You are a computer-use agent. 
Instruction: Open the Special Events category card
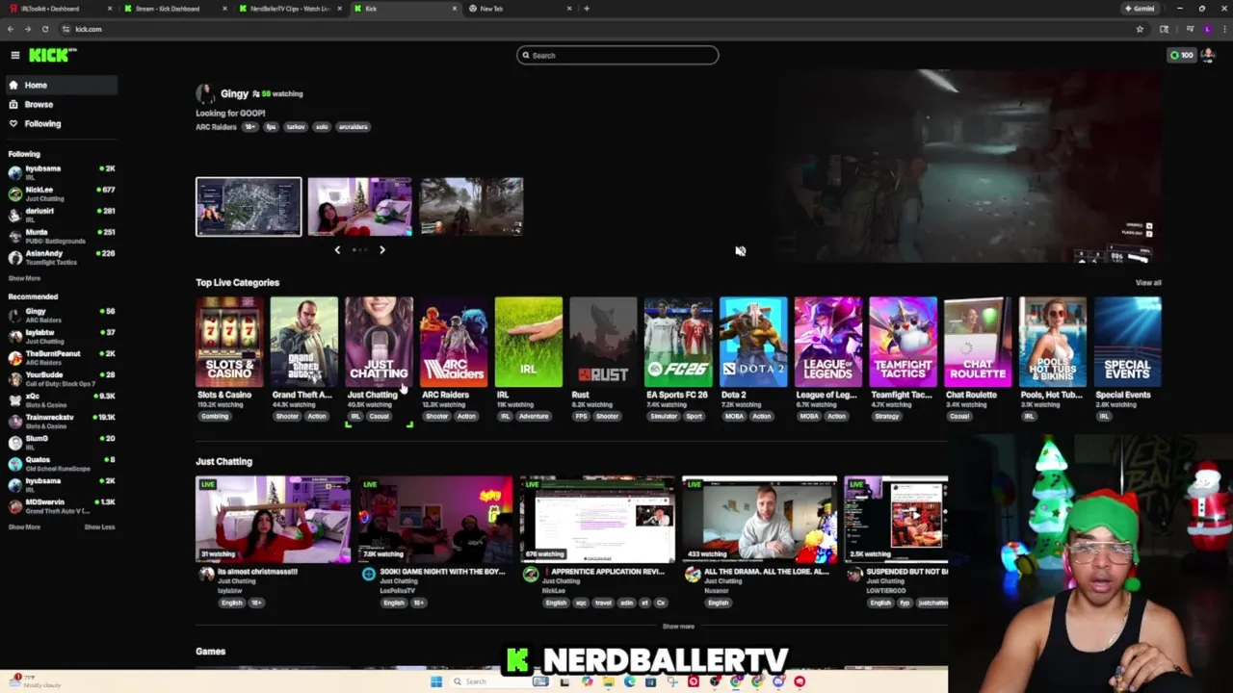(x=1127, y=343)
